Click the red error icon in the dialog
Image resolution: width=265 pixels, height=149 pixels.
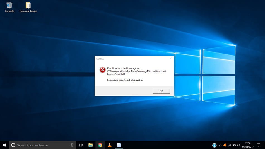pyautogui.click(x=102, y=70)
